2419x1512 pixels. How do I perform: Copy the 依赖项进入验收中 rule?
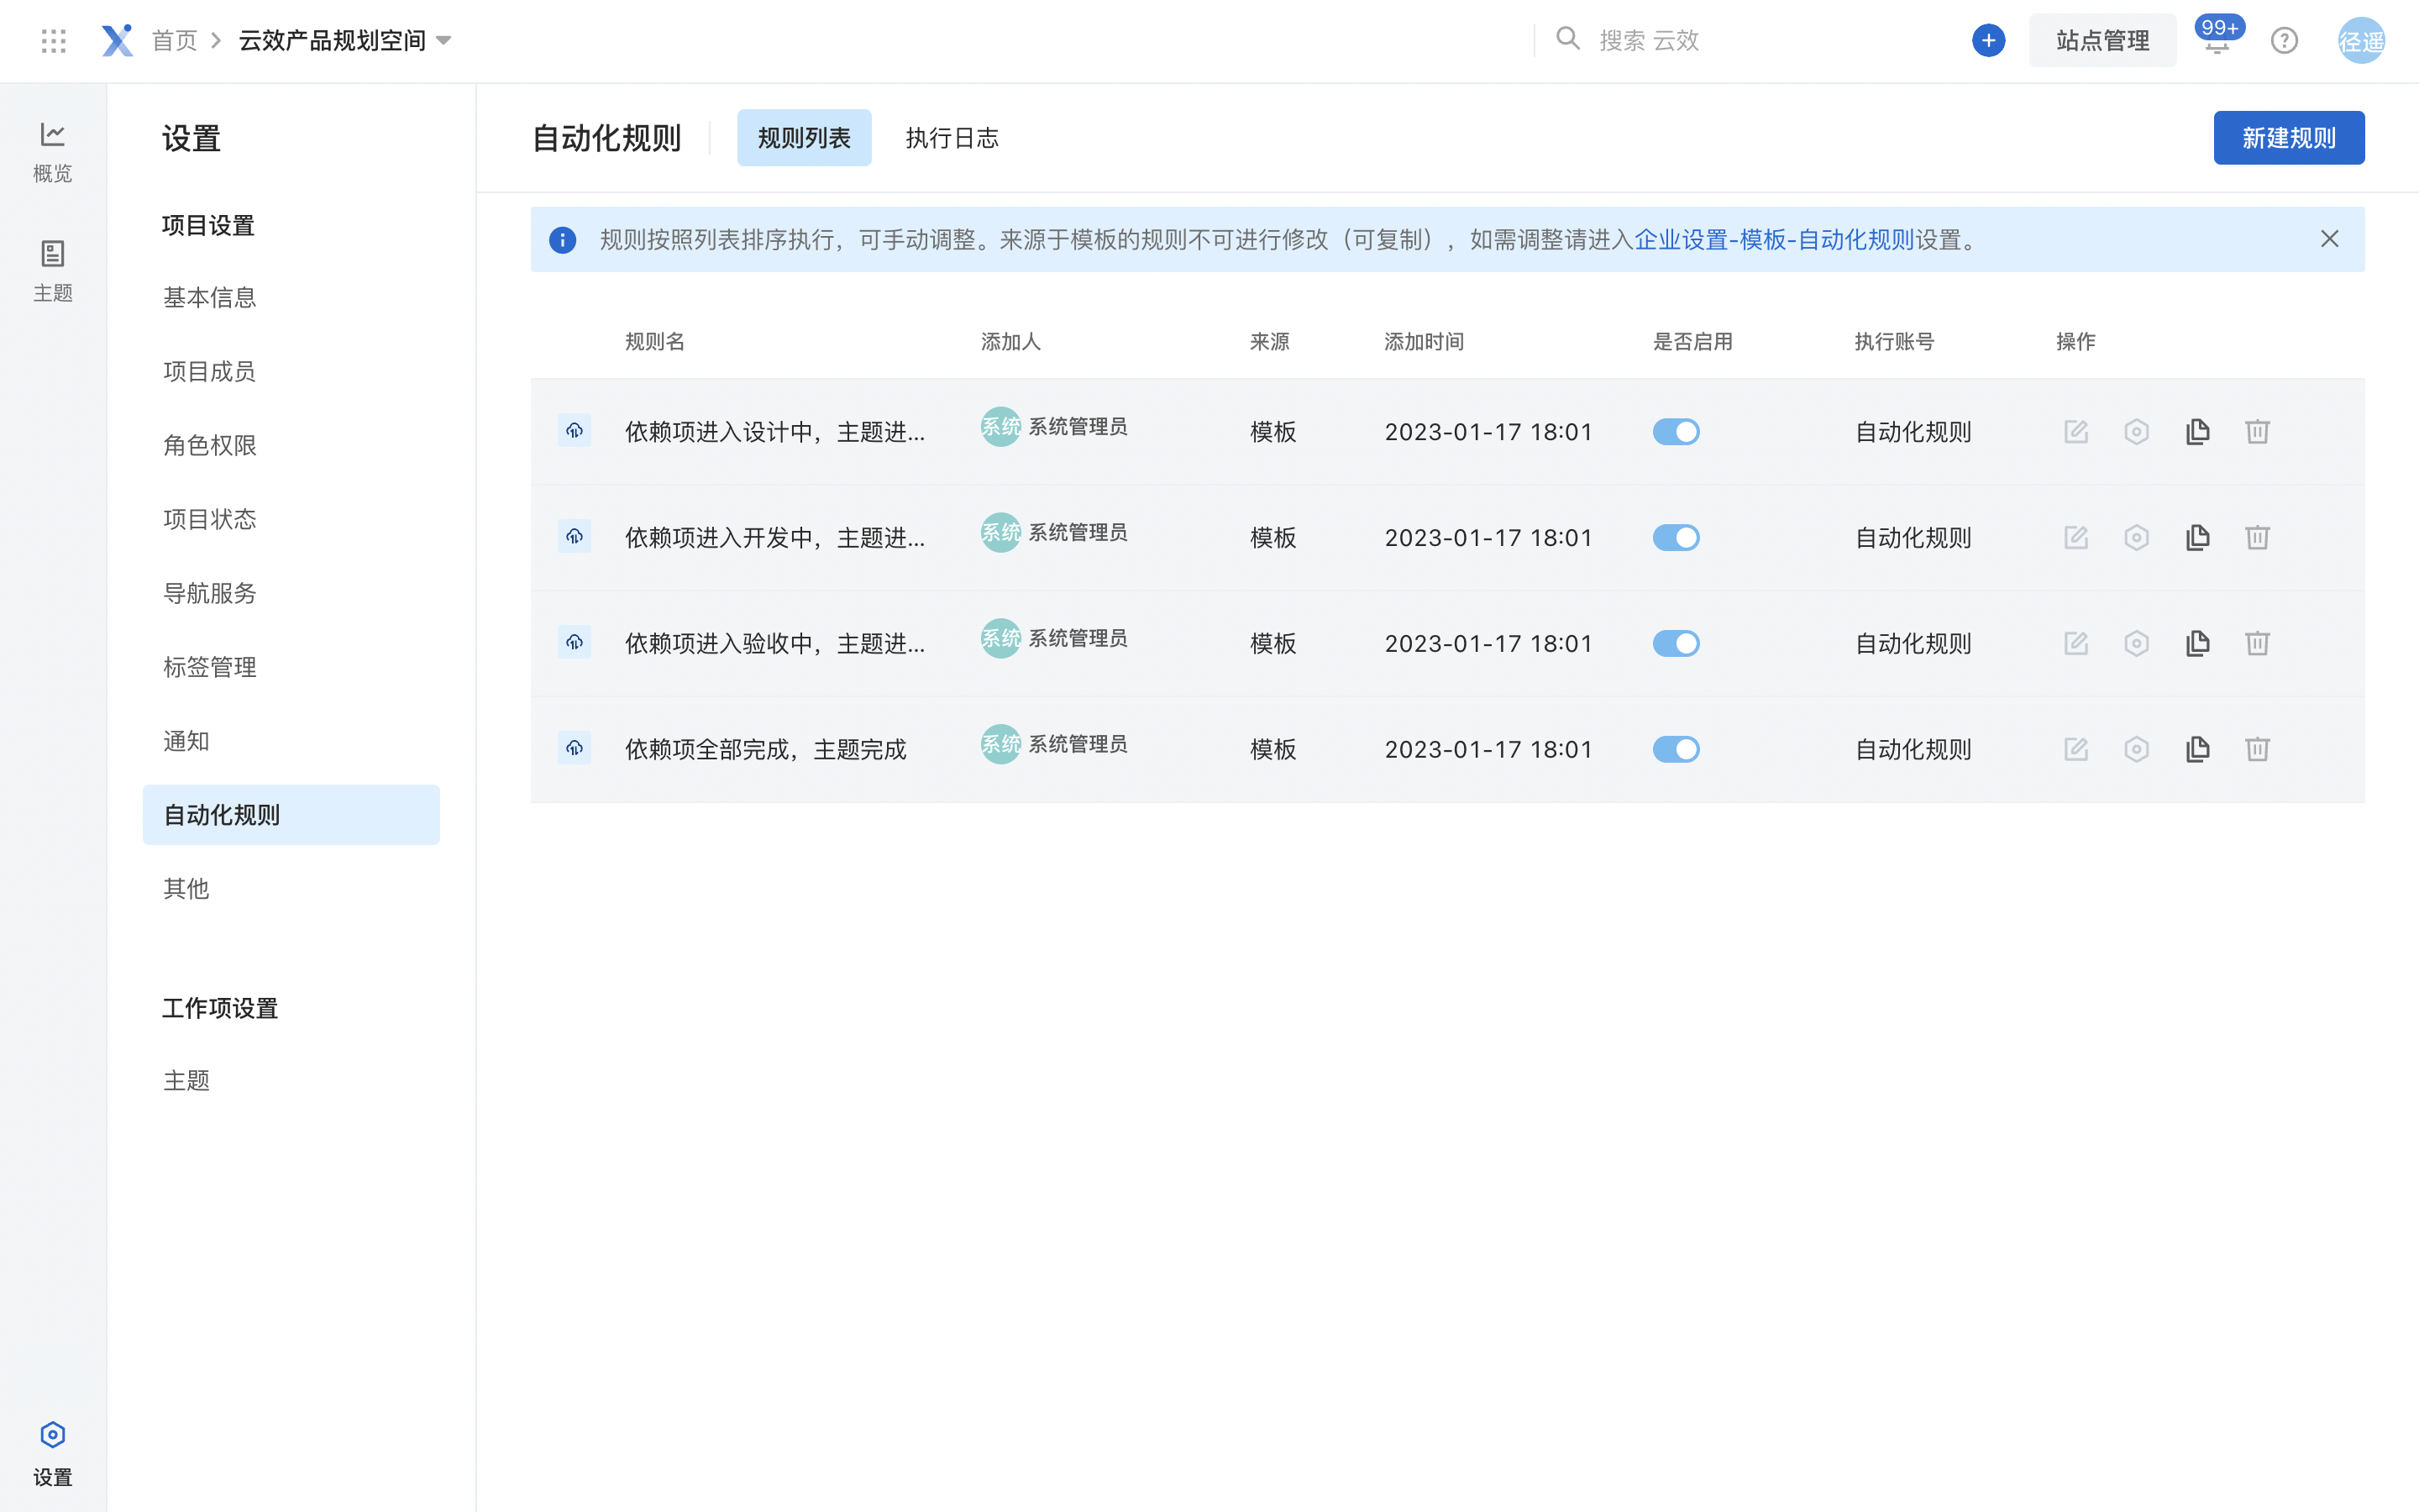(x=2197, y=644)
